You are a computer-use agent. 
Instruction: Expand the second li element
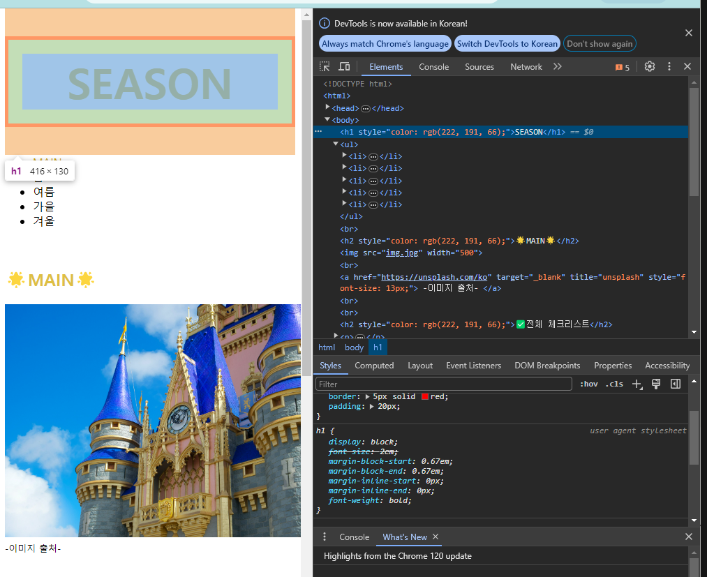pyautogui.click(x=344, y=167)
